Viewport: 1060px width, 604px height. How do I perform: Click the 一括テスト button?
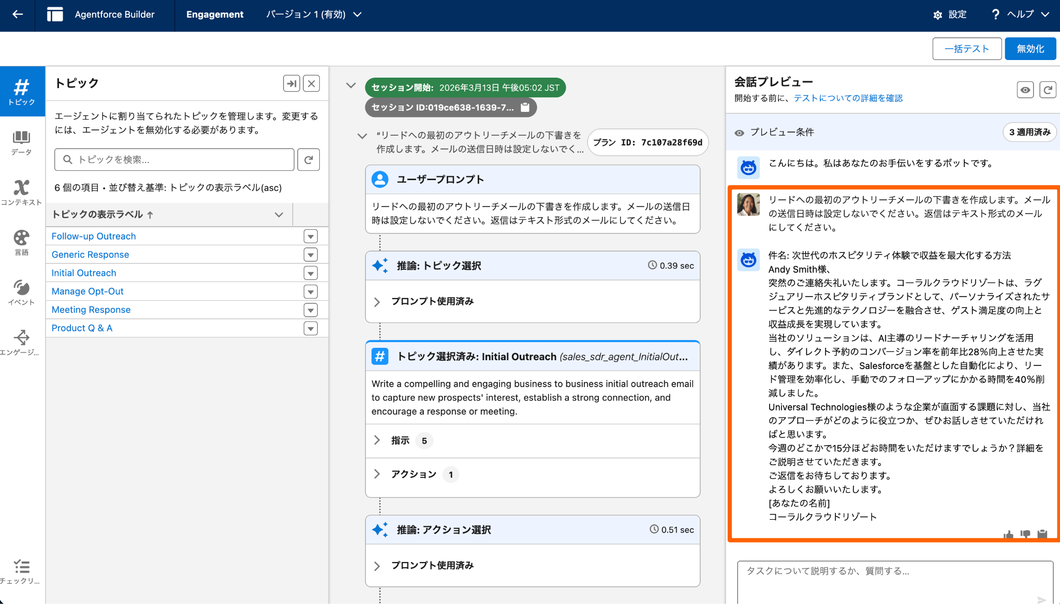pos(966,49)
